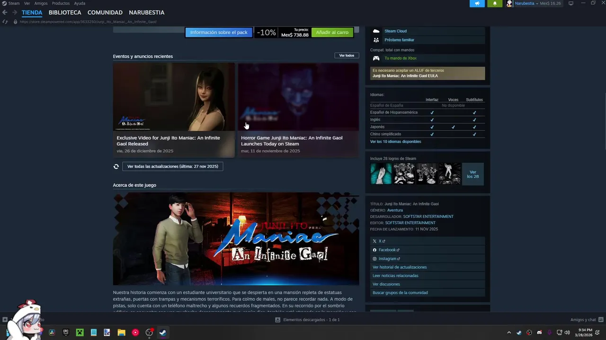Screen dimensions: 606x340
Task: Click the Steam icon in the taskbar
Action: (x=162, y=332)
